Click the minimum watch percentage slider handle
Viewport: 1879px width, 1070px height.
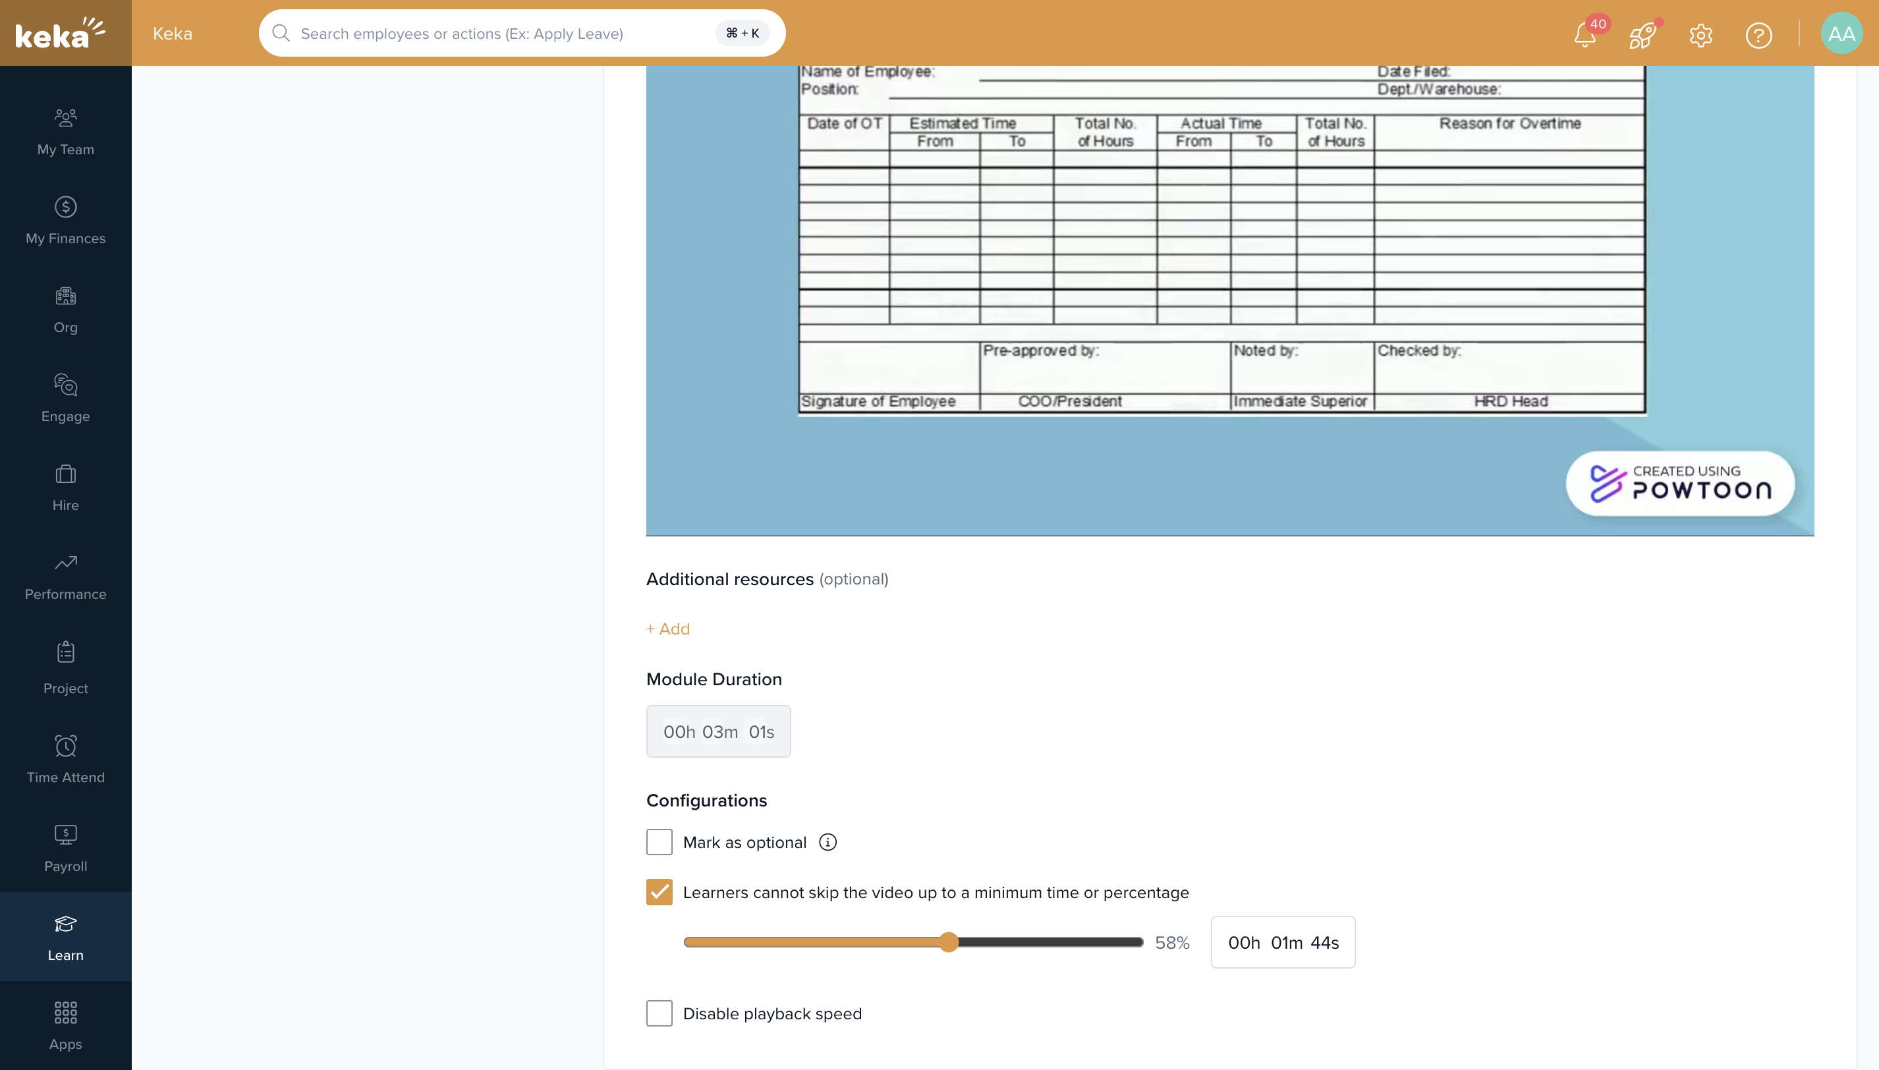[x=949, y=942]
